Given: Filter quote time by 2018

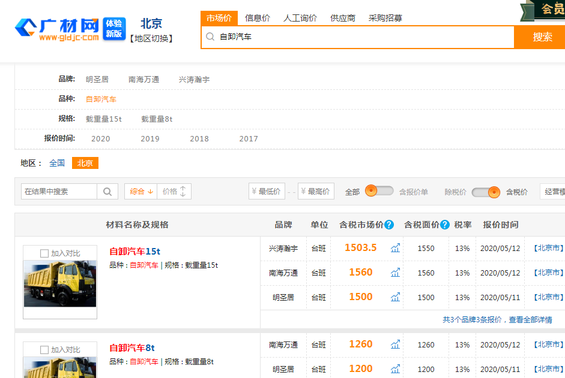Looking at the screenshot, I should [199, 139].
